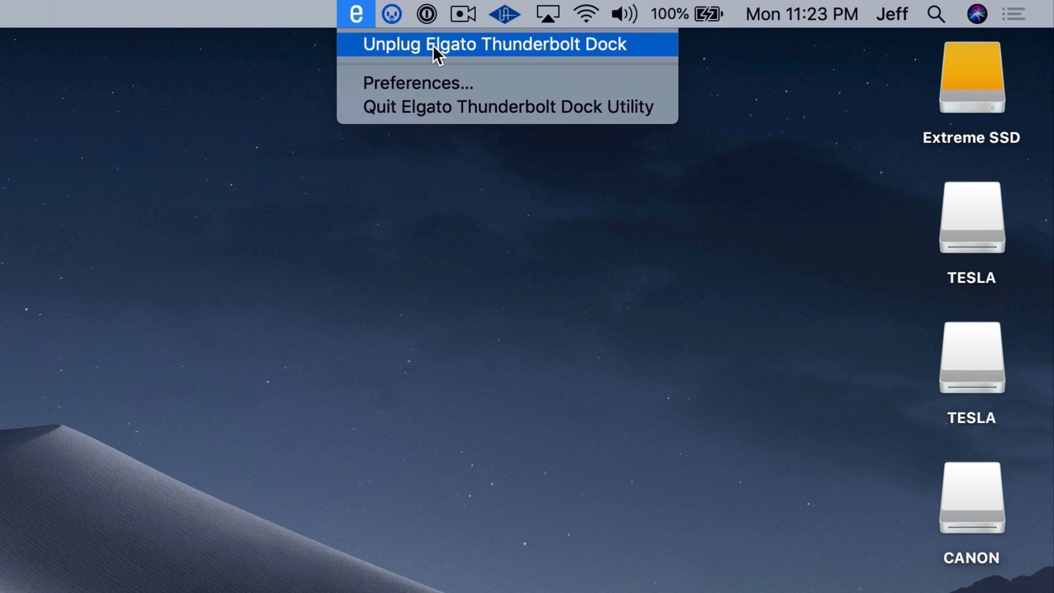
Task: Open the 1Password menu bar icon
Action: (427, 14)
